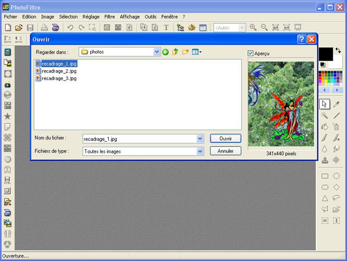The image size is (347, 261).
Task: Pick a color from the palette grid
Action: (331, 78)
